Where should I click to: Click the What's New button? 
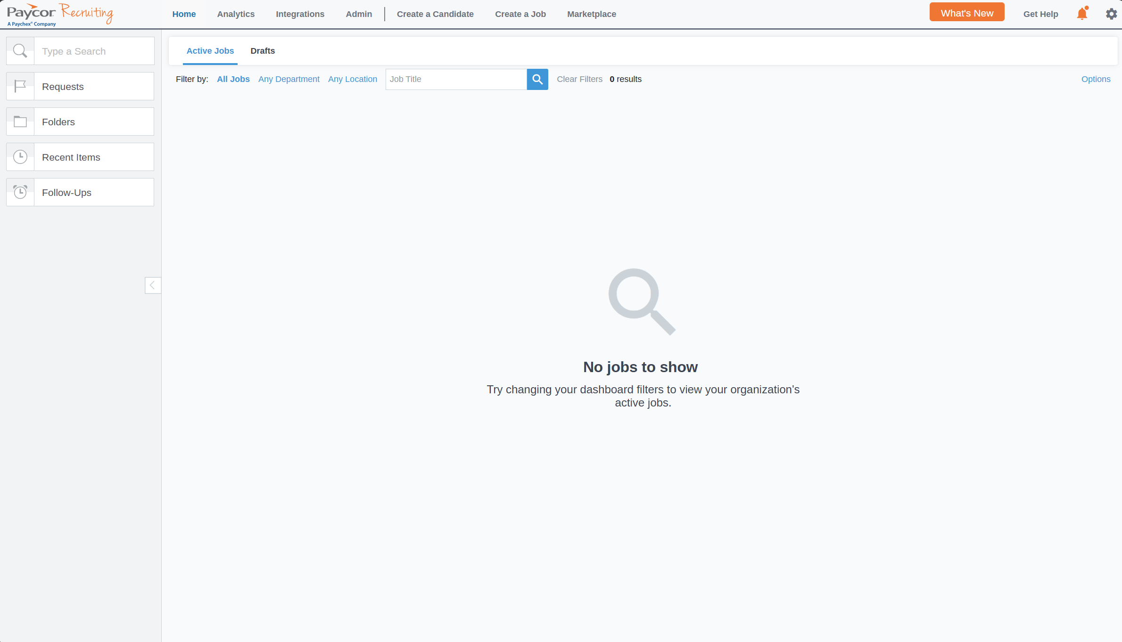coord(966,13)
